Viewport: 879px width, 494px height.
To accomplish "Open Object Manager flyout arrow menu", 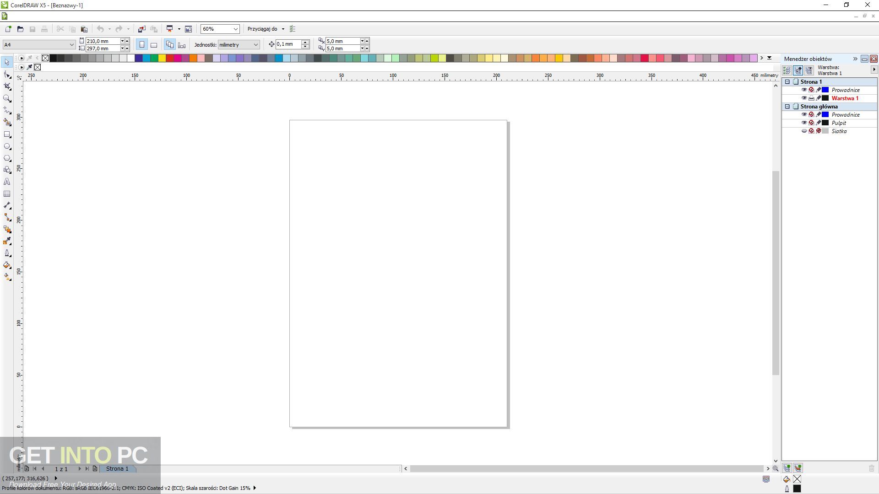I will 874,70.
